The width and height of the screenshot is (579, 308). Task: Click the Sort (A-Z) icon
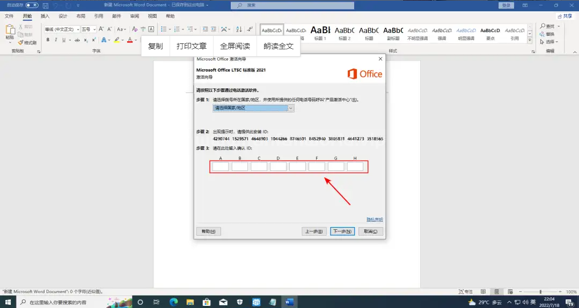(x=239, y=29)
